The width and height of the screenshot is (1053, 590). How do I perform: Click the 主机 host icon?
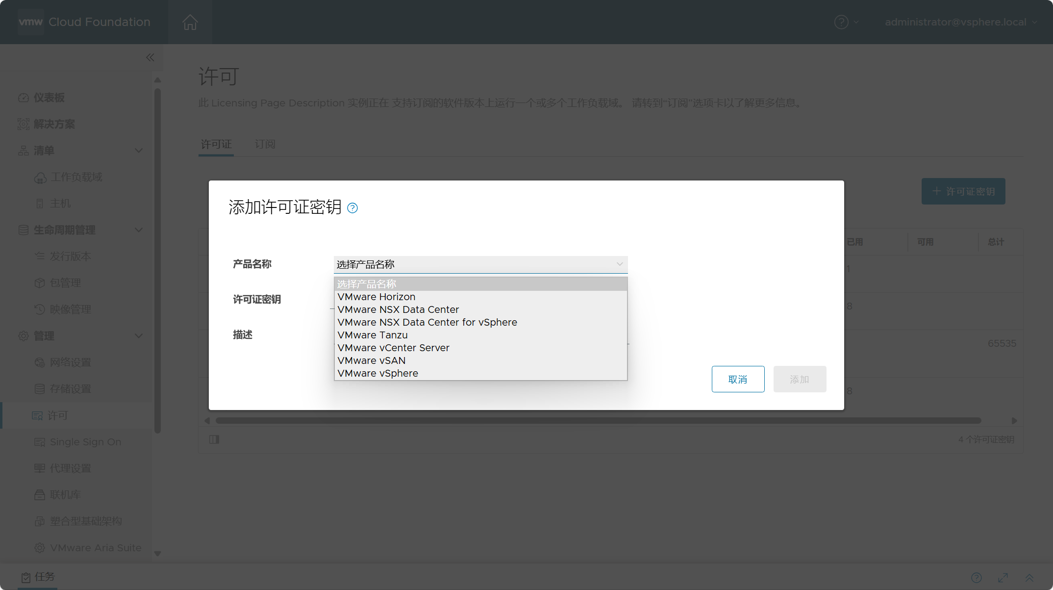[x=40, y=204]
